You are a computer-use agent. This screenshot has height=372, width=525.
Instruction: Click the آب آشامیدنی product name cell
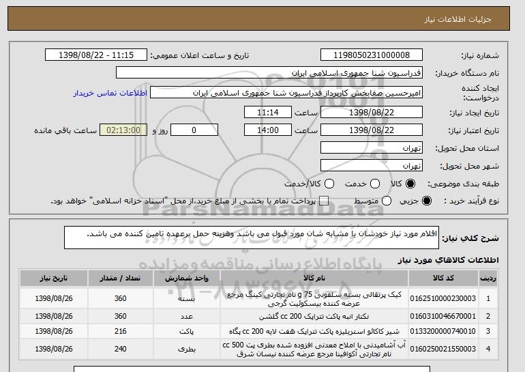tap(314, 349)
